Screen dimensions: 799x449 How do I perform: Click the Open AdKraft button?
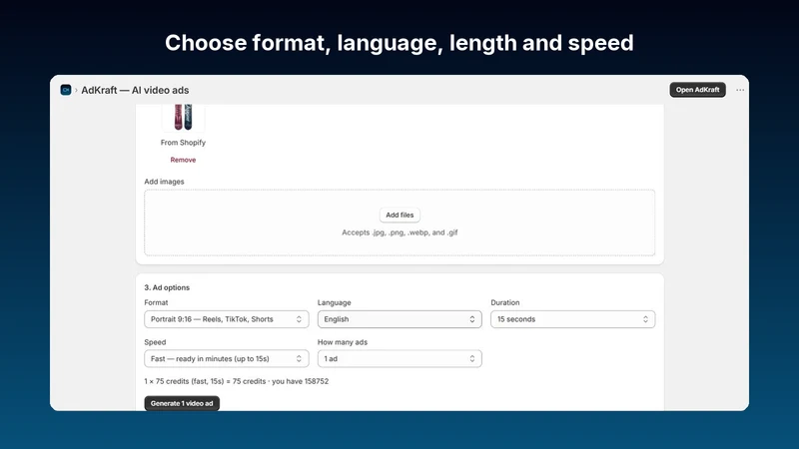click(x=697, y=90)
